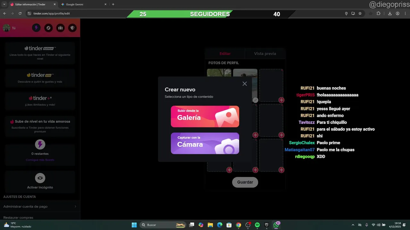Switch to the Editar tab

click(x=225, y=54)
